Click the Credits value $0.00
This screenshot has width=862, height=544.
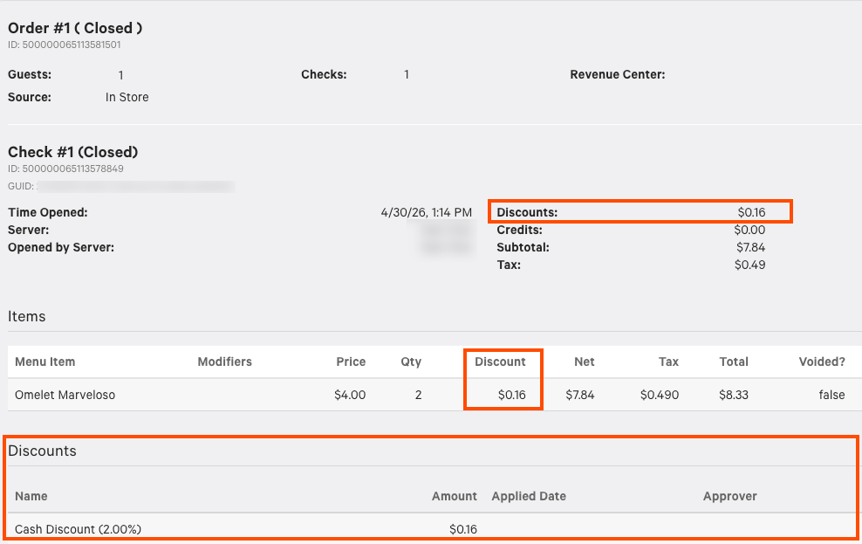tap(749, 230)
